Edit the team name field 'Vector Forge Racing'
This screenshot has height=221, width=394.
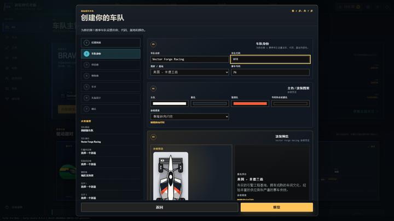[189, 59]
